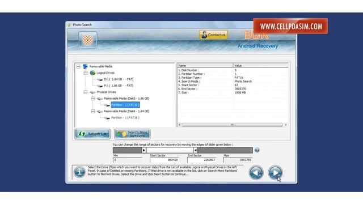Click the sector slider right edge handle

pyautogui.click(x=195, y=150)
